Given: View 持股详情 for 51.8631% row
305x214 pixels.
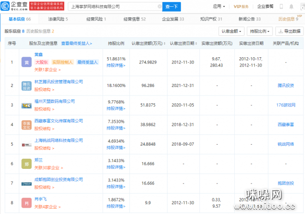Looking at the screenshot, I should coord(116,66).
